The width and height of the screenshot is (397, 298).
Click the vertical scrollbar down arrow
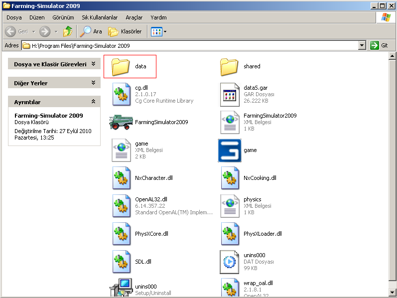392,292
